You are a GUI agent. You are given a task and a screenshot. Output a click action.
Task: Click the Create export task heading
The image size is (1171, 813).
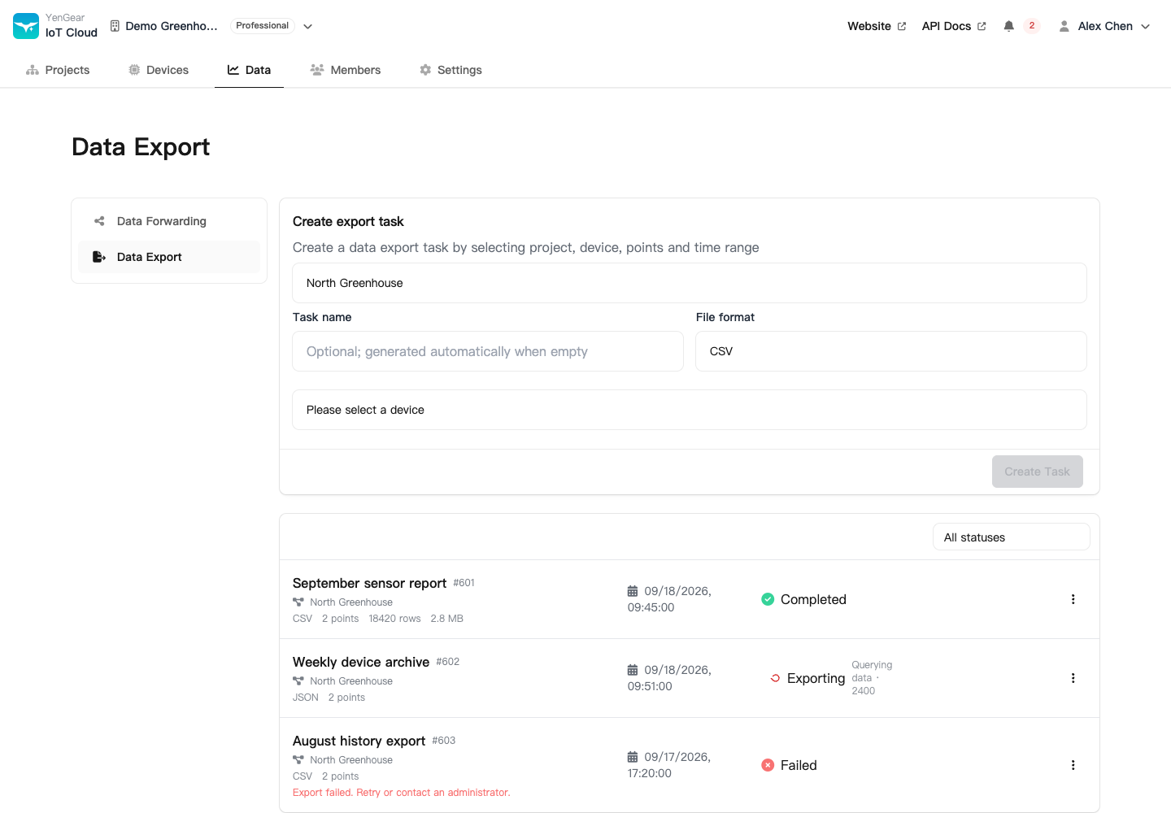coord(348,221)
